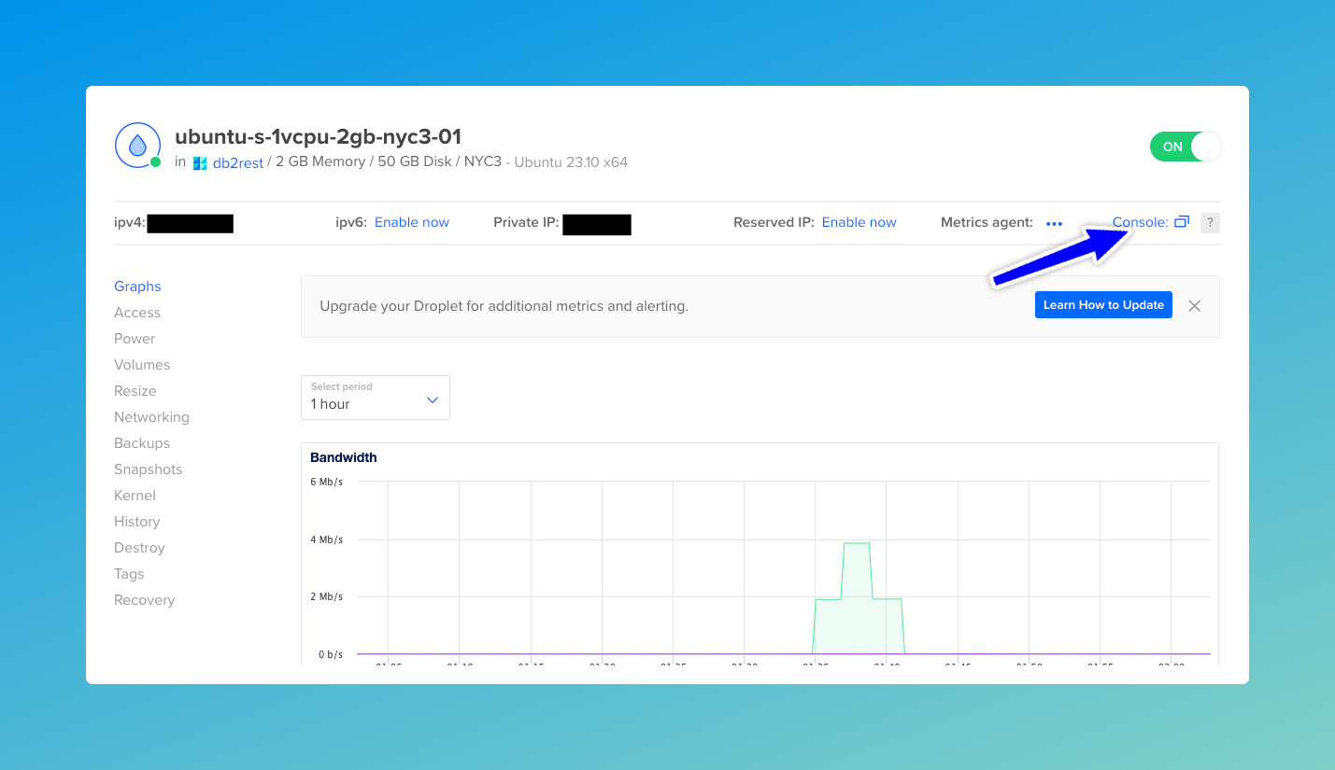Click Enable now for ipv6
The width and height of the screenshot is (1335, 770).
pyautogui.click(x=412, y=222)
